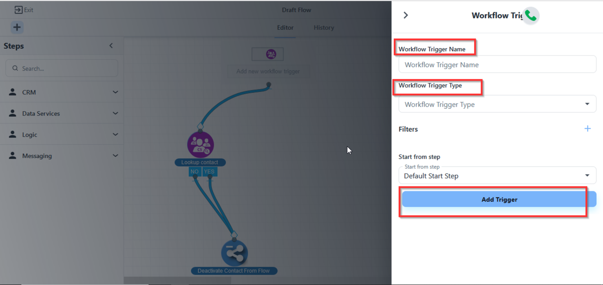Screen dimensions: 603x285
Task: Click the Messaging person icon
Action: (x=13, y=156)
